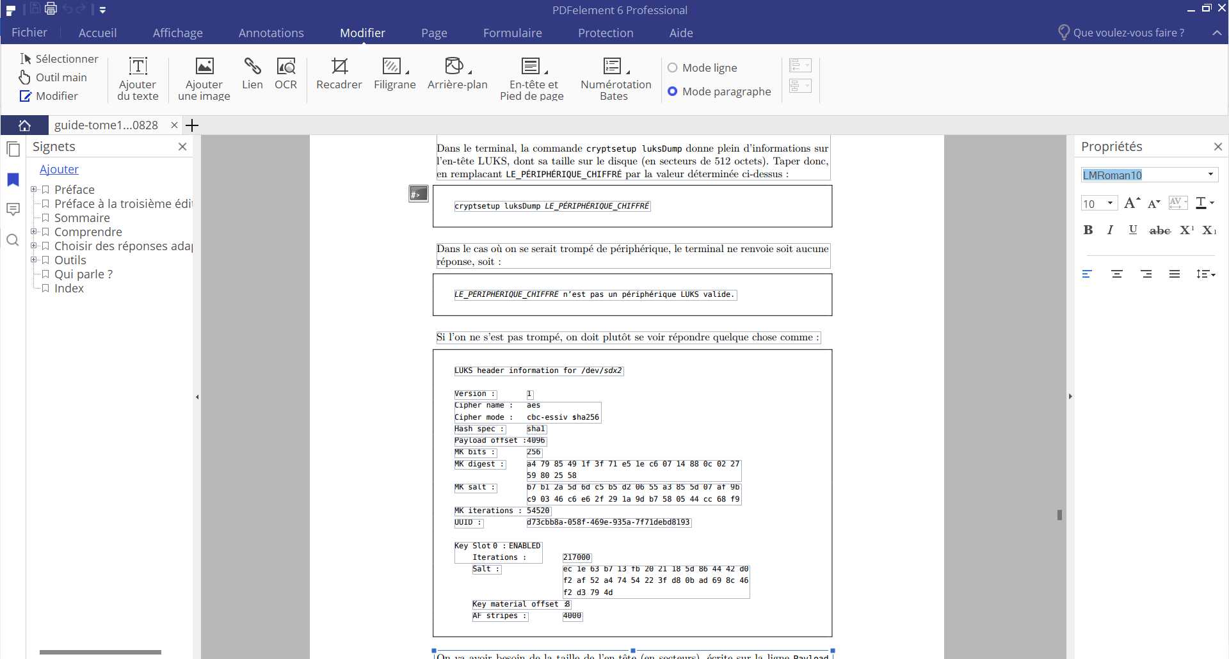
Task: Open the line spacing dropdown
Action: 1206,274
